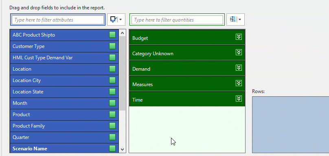The height and width of the screenshot is (156, 329).
Task: Toggle the Scenario Name green checkbox
Action: (x=112, y=148)
